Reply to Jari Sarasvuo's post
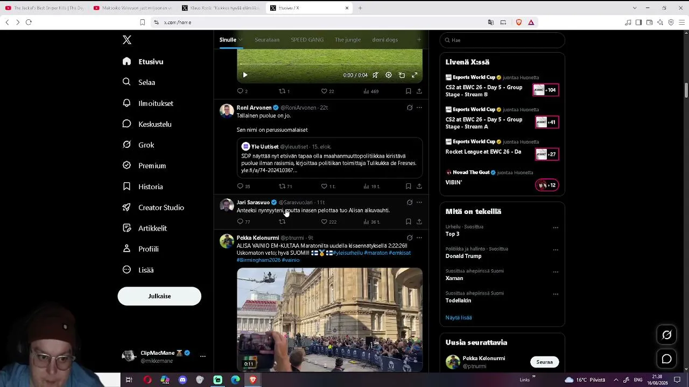Viewport: 689px width, 387px height. pos(240,221)
